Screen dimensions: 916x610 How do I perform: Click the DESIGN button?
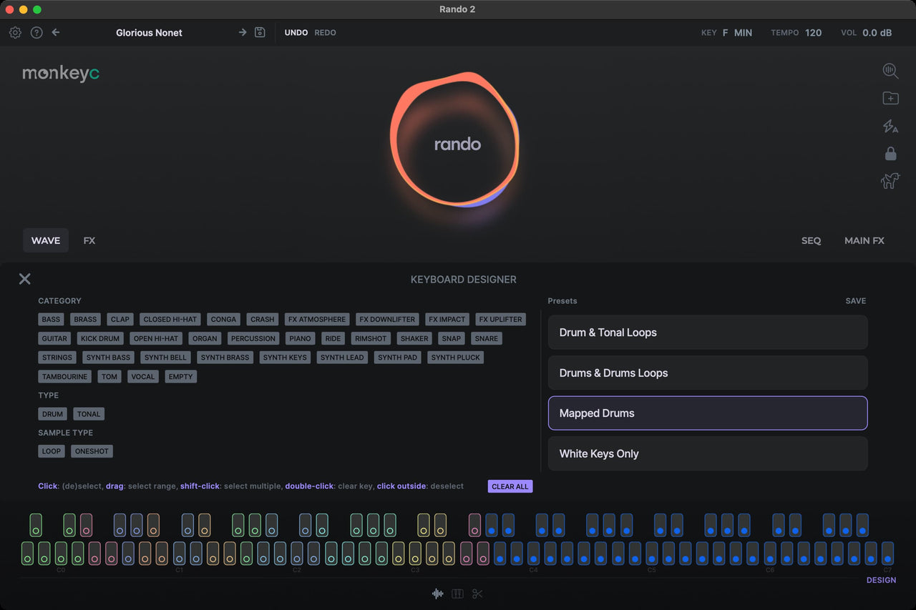click(x=881, y=580)
